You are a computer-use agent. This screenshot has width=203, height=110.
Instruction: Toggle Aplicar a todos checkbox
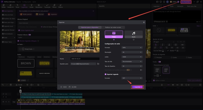(x=154, y=81)
